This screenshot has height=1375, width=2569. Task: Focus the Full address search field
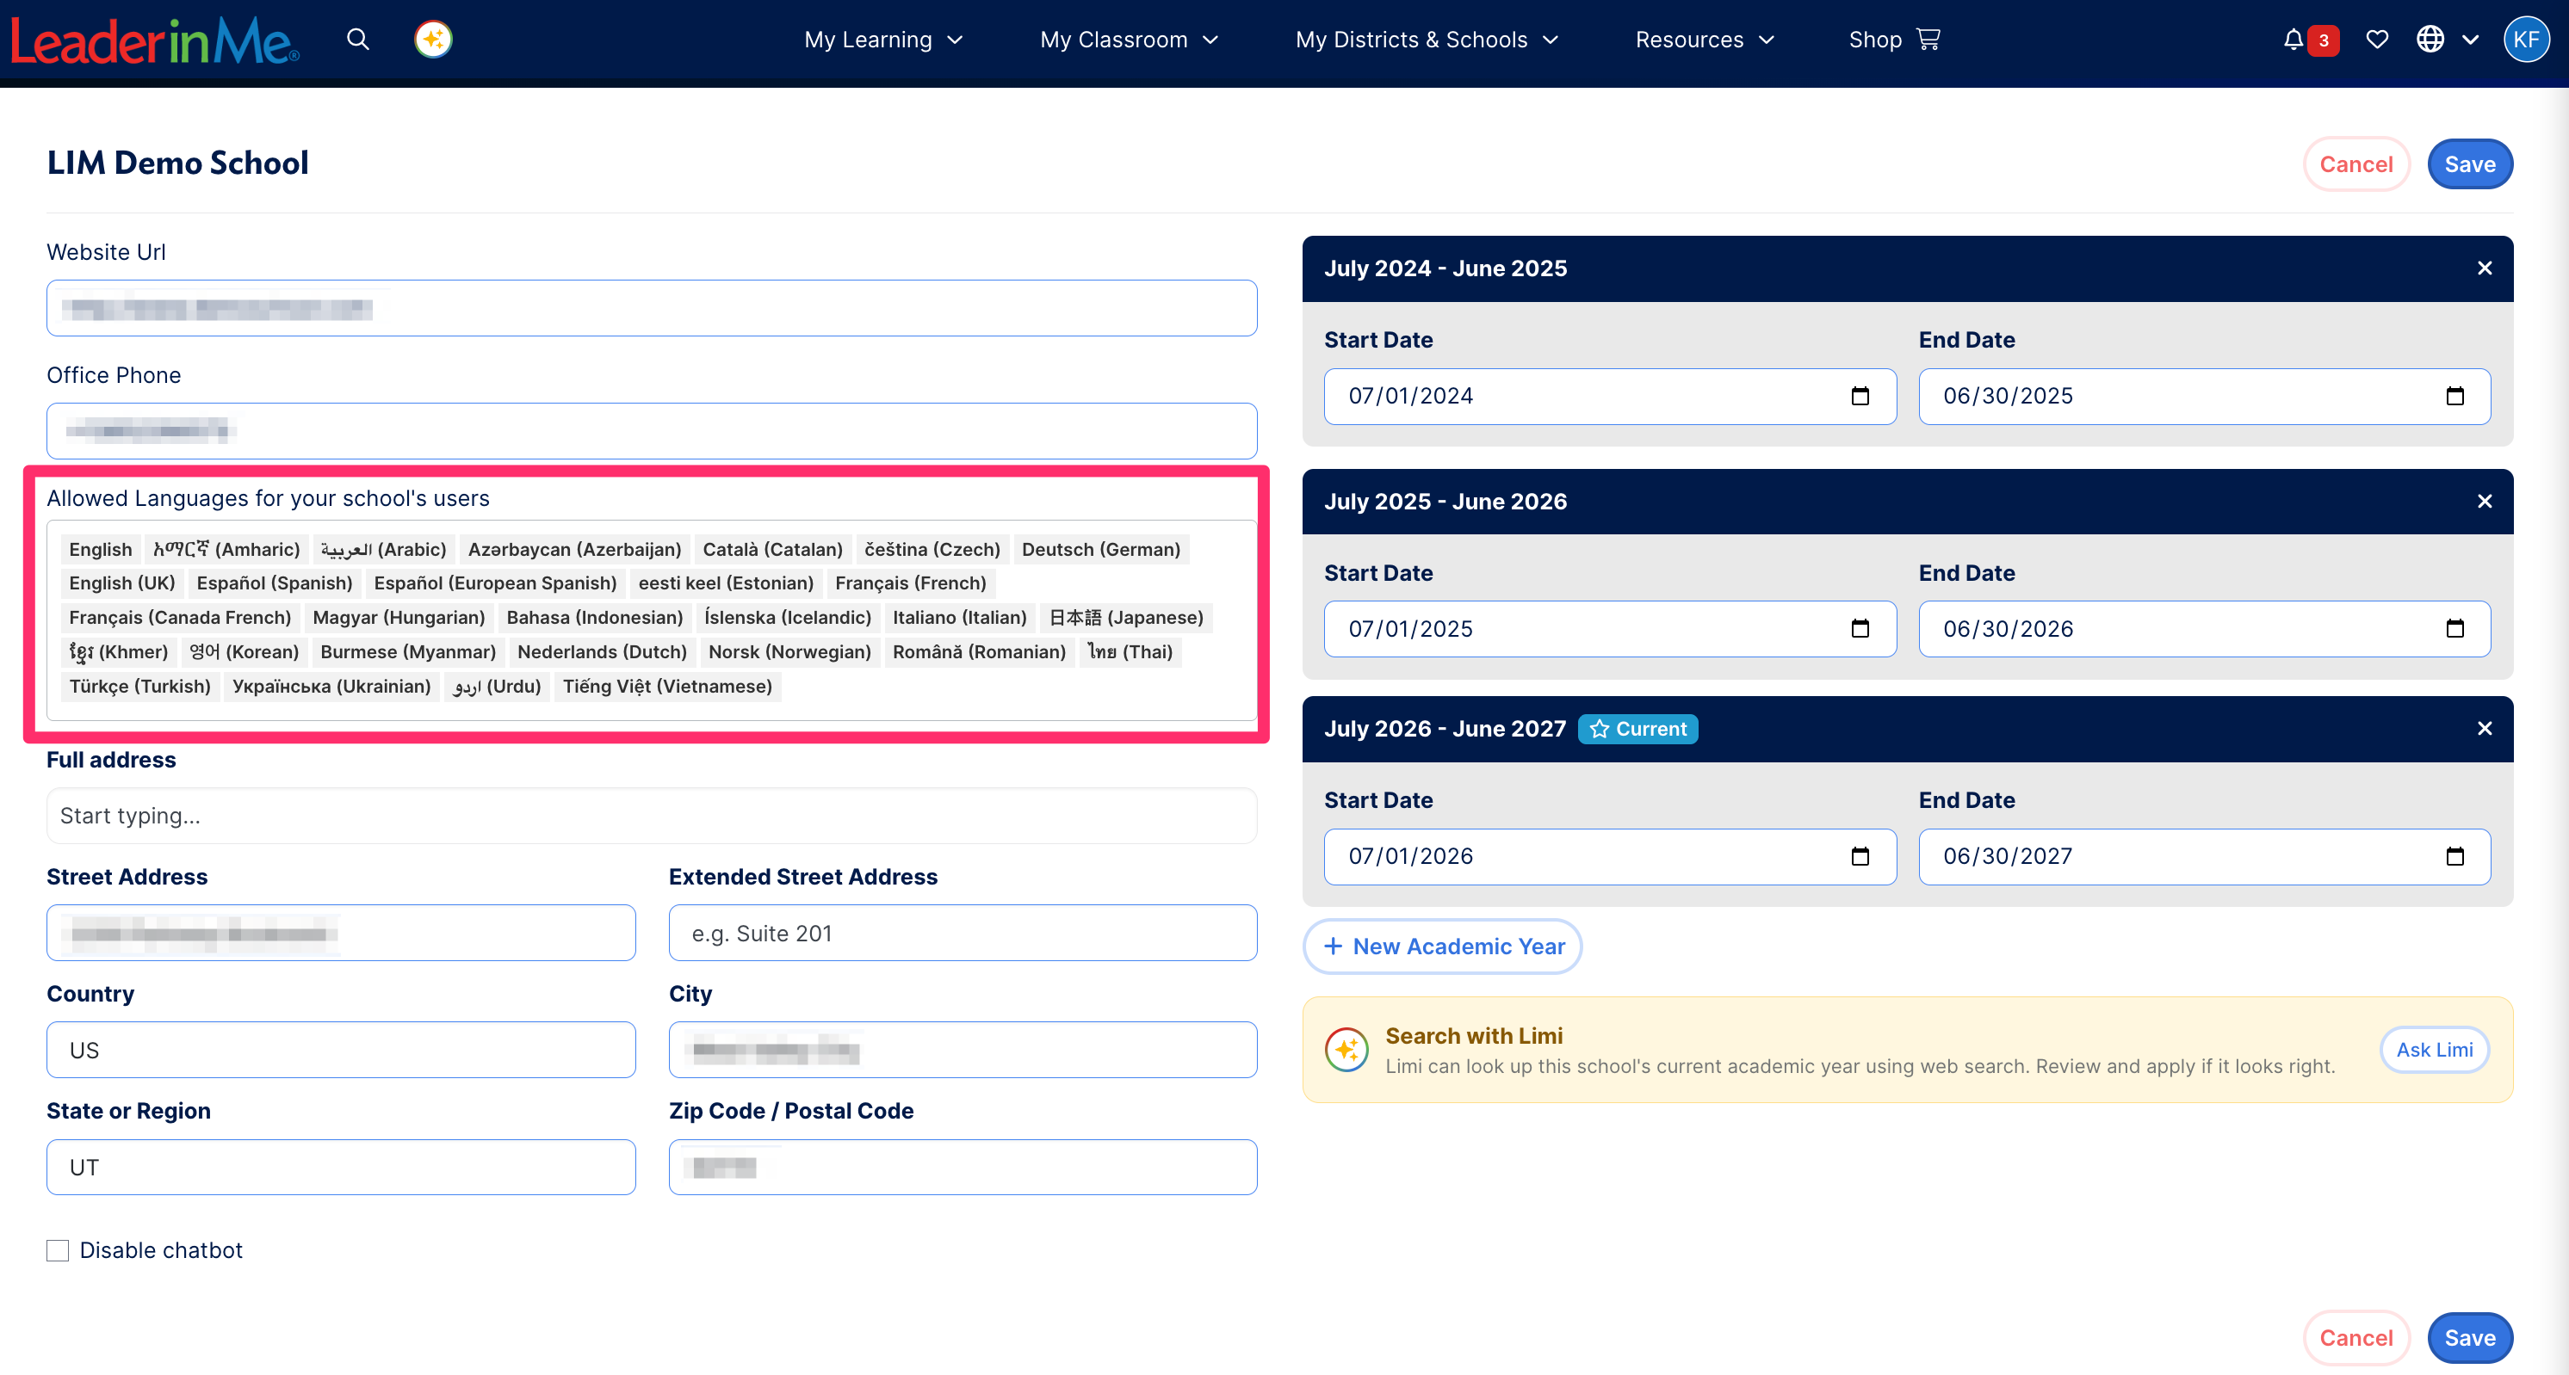pos(651,816)
